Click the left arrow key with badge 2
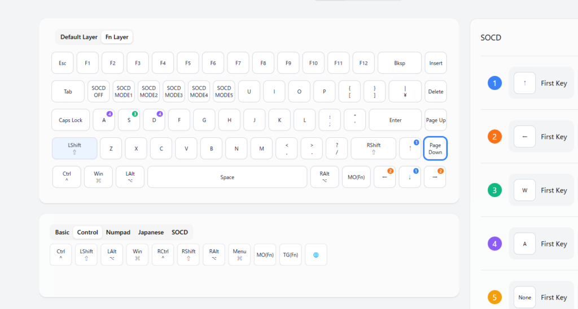The image size is (578, 309). pyautogui.click(x=384, y=177)
